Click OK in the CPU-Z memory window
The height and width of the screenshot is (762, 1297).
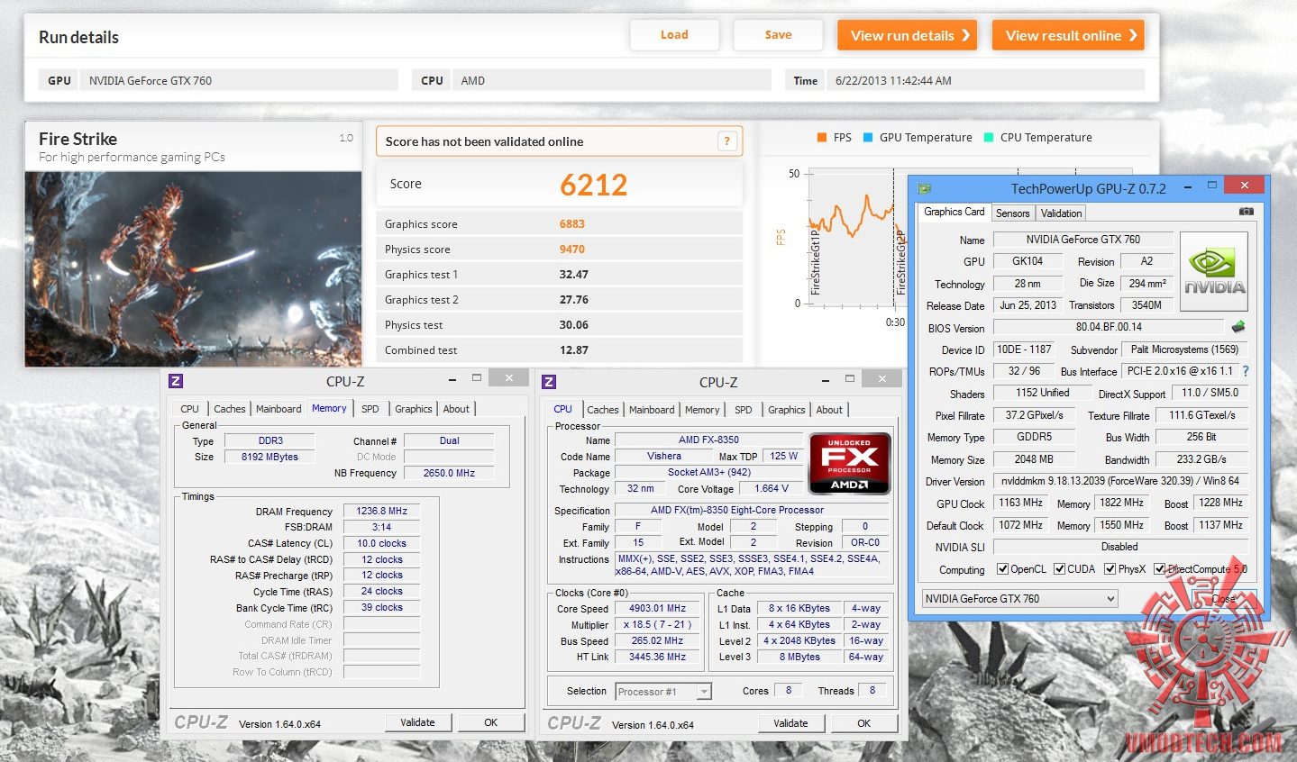click(x=491, y=722)
